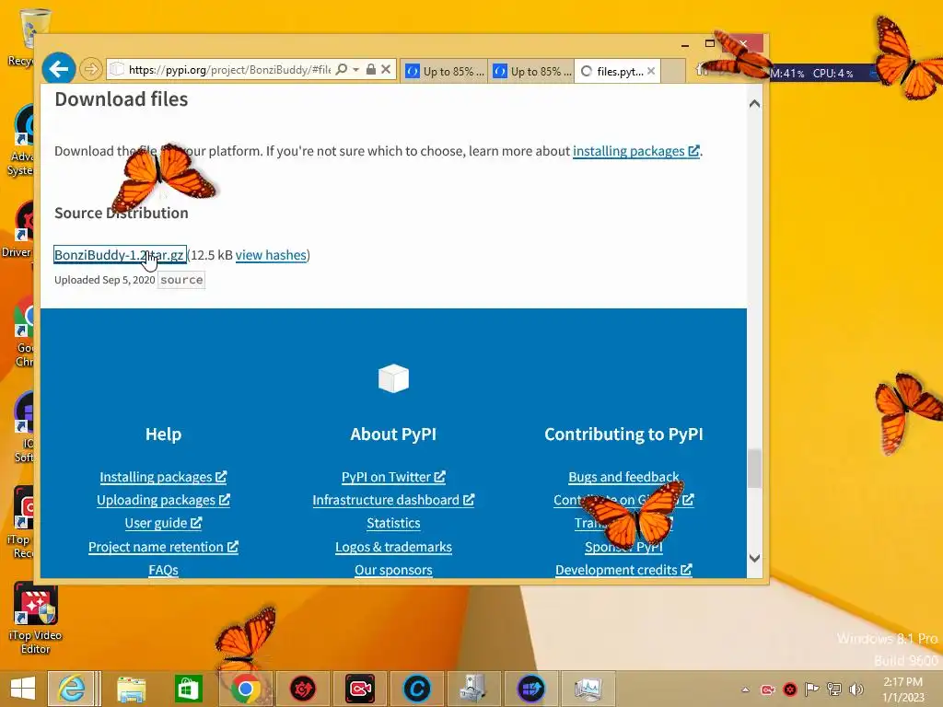The width and height of the screenshot is (943, 707).
Task: Click the source tag label
Action: coord(181,280)
